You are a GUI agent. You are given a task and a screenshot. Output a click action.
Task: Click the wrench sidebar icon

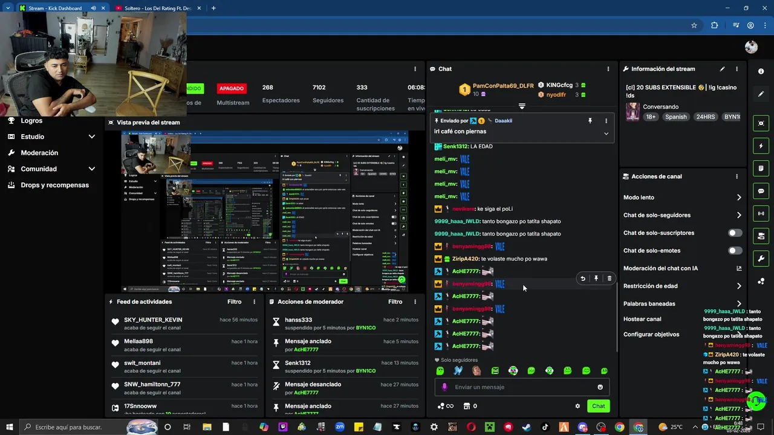pos(761,259)
